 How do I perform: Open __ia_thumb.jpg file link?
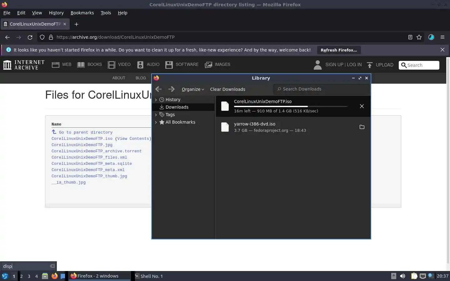(x=68, y=182)
